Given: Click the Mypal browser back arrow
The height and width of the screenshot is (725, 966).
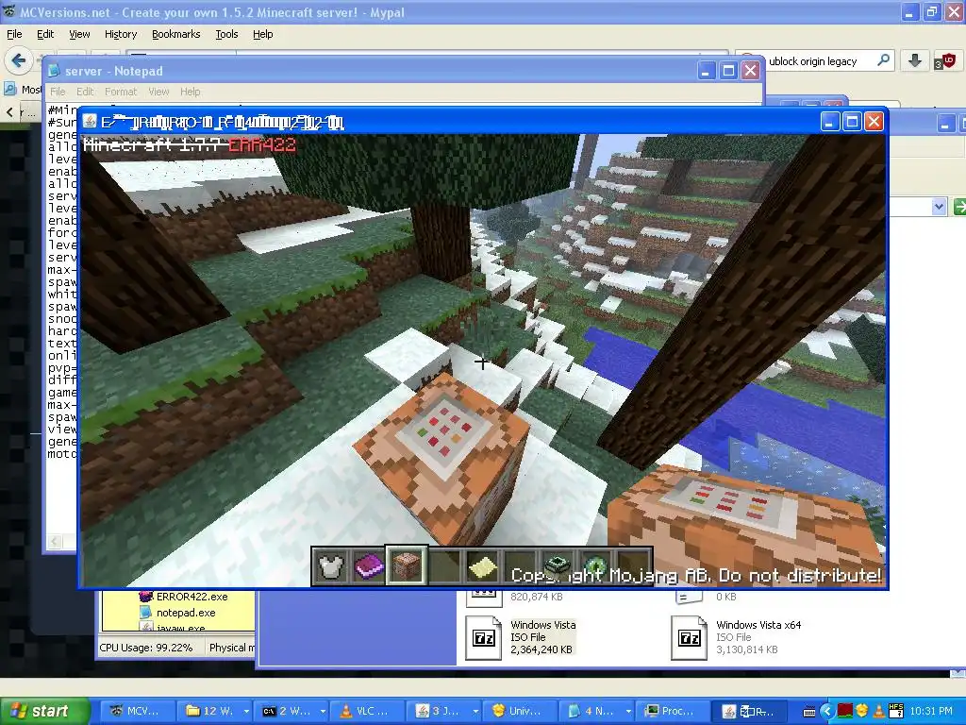Looking at the screenshot, I should (x=19, y=60).
